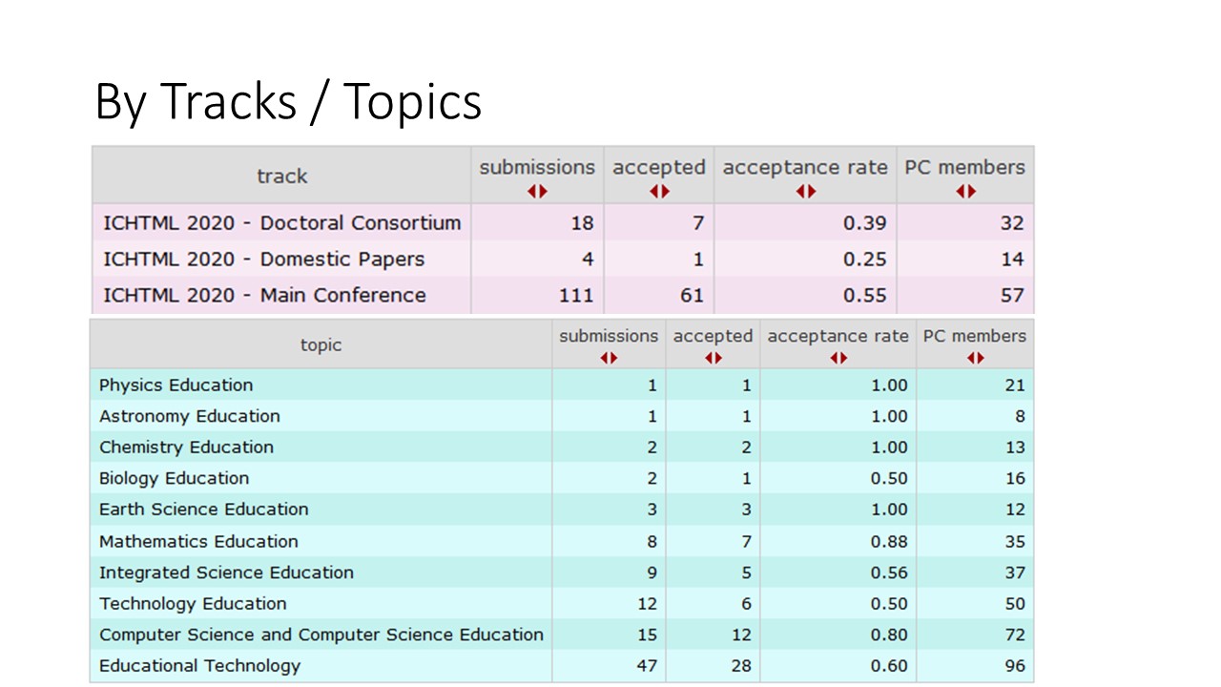Click Educational Technology PC members value 96

click(x=1015, y=665)
